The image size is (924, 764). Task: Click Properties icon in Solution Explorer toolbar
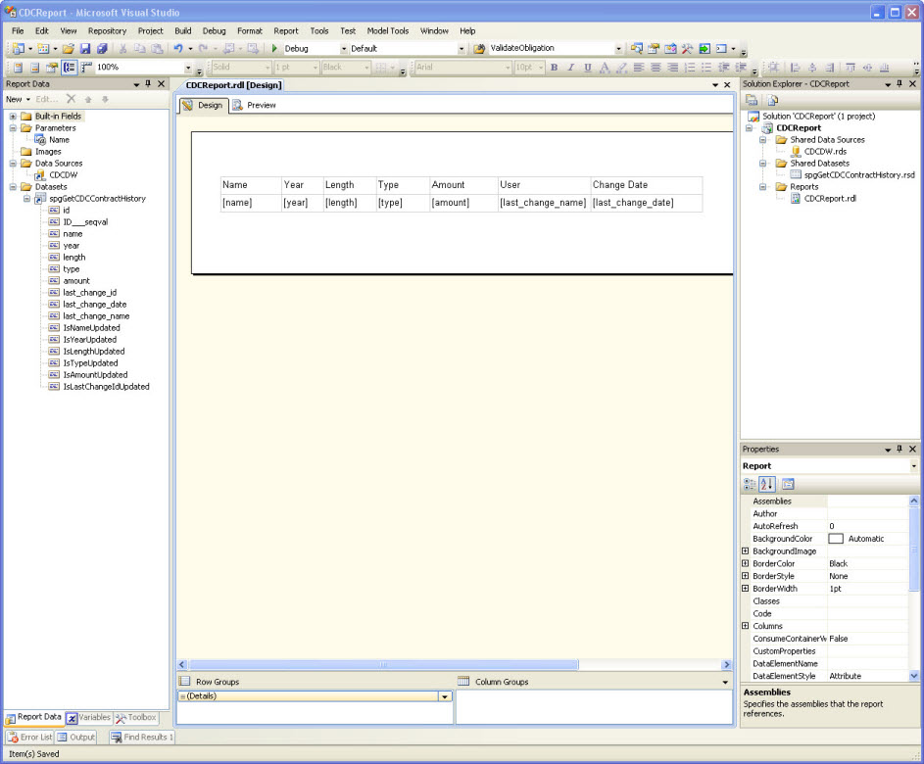[x=752, y=100]
